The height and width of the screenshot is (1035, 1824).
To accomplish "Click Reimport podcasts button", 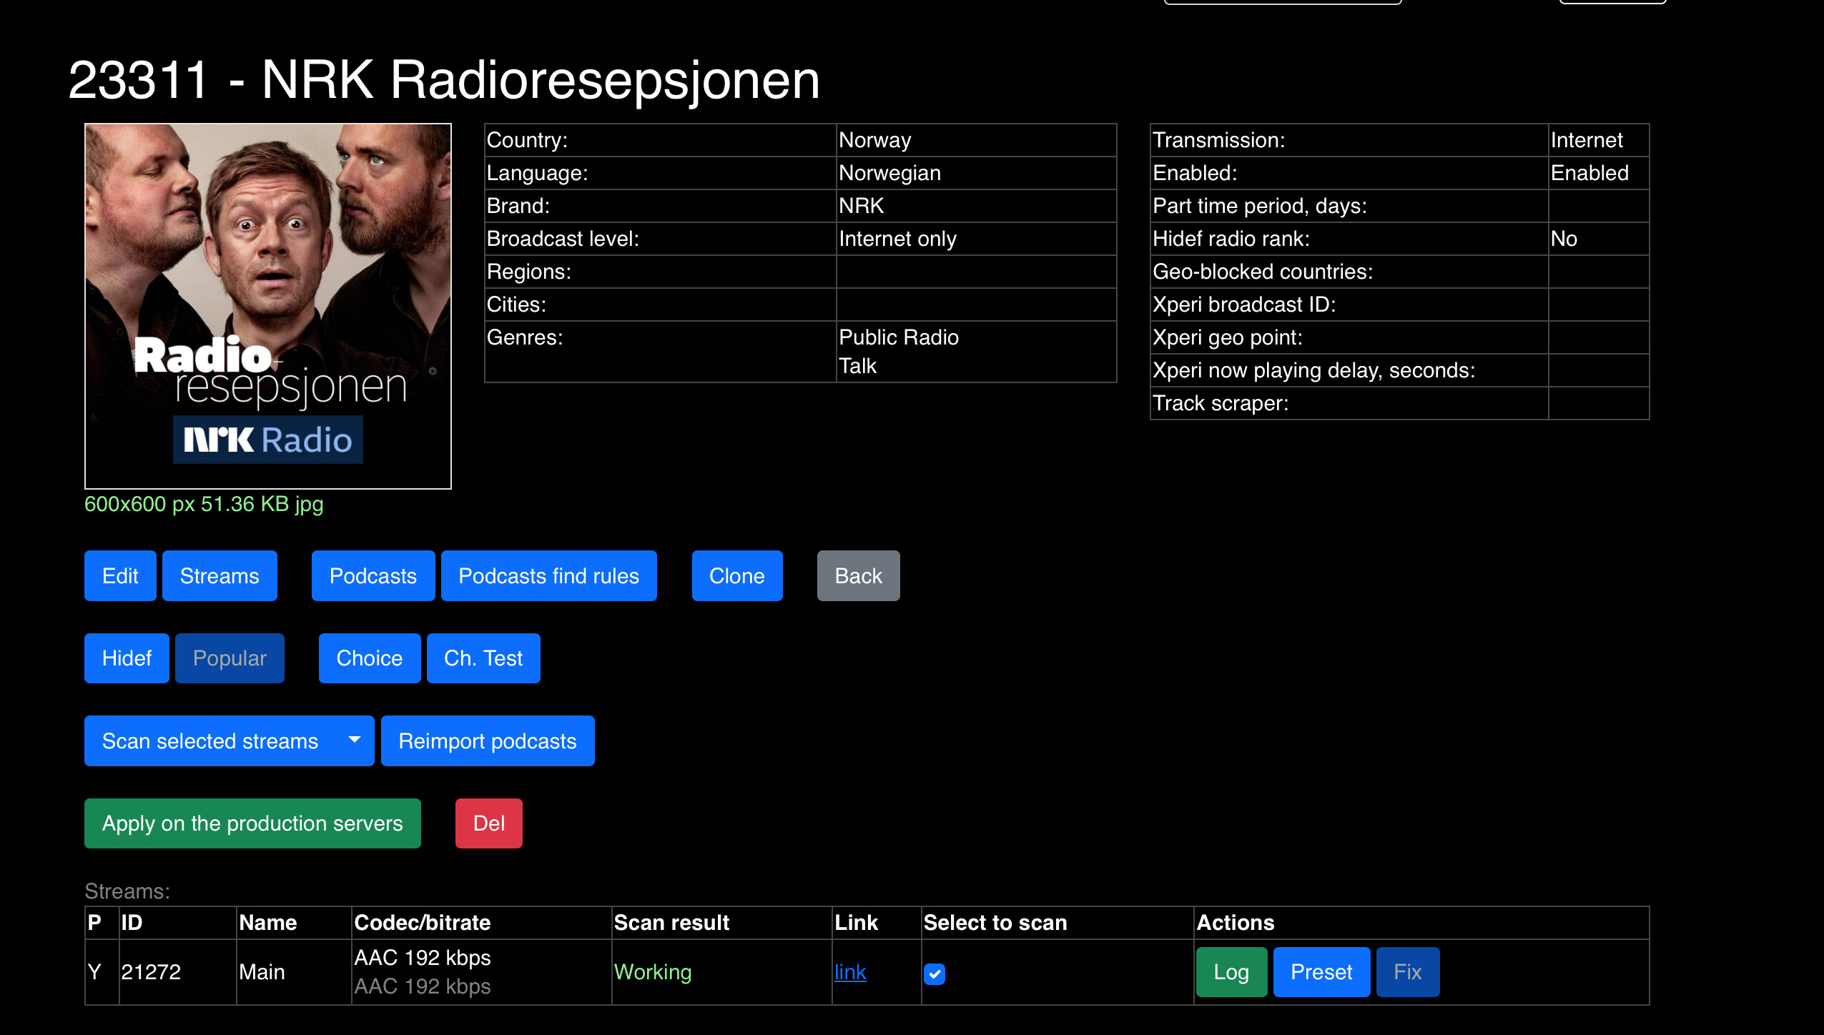I will click(487, 741).
